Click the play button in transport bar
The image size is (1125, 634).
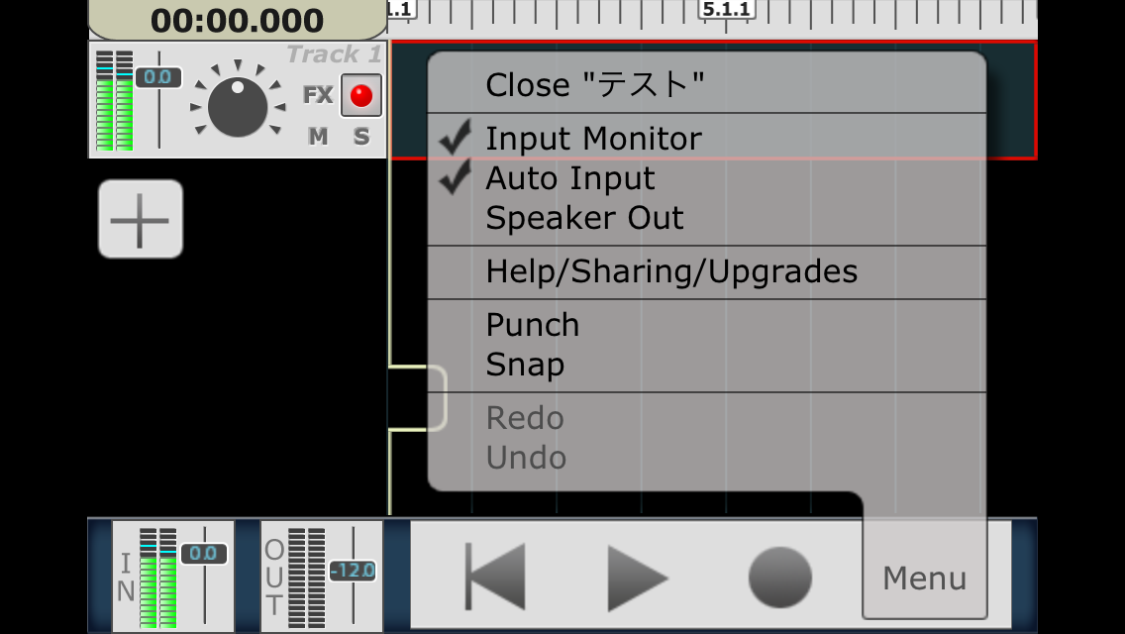click(637, 578)
